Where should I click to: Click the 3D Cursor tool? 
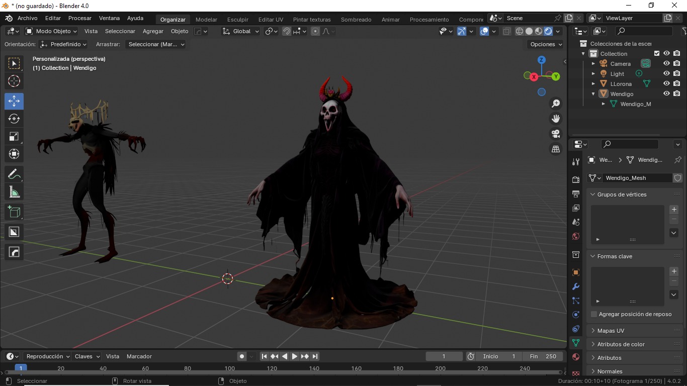(x=14, y=81)
